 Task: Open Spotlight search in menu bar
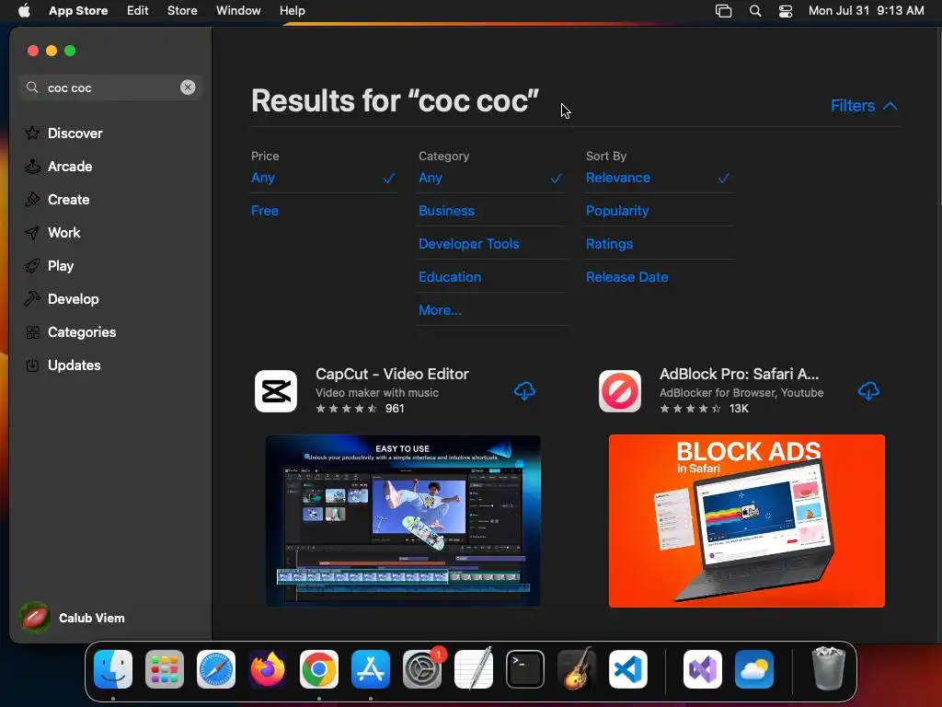point(755,10)
